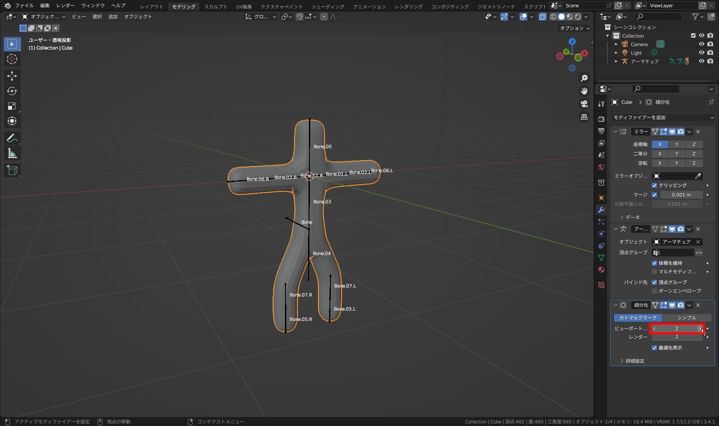Expand the 詳細設定 section
719x426 pixels.
tap(635, 361)
